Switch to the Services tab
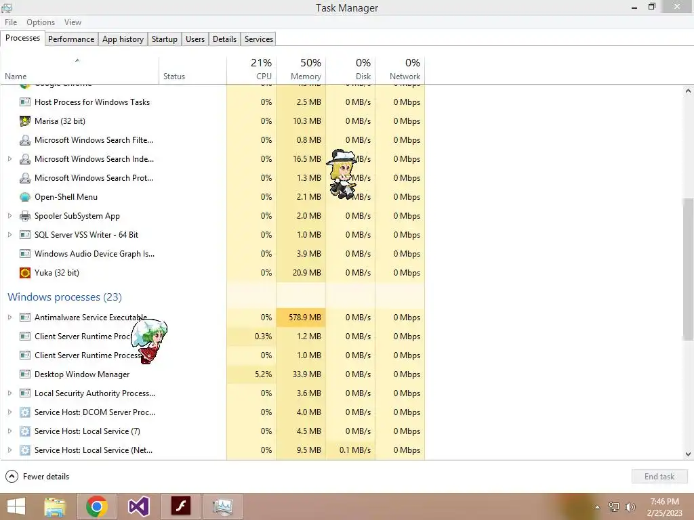The image size is (694, 520). [259, 39]
